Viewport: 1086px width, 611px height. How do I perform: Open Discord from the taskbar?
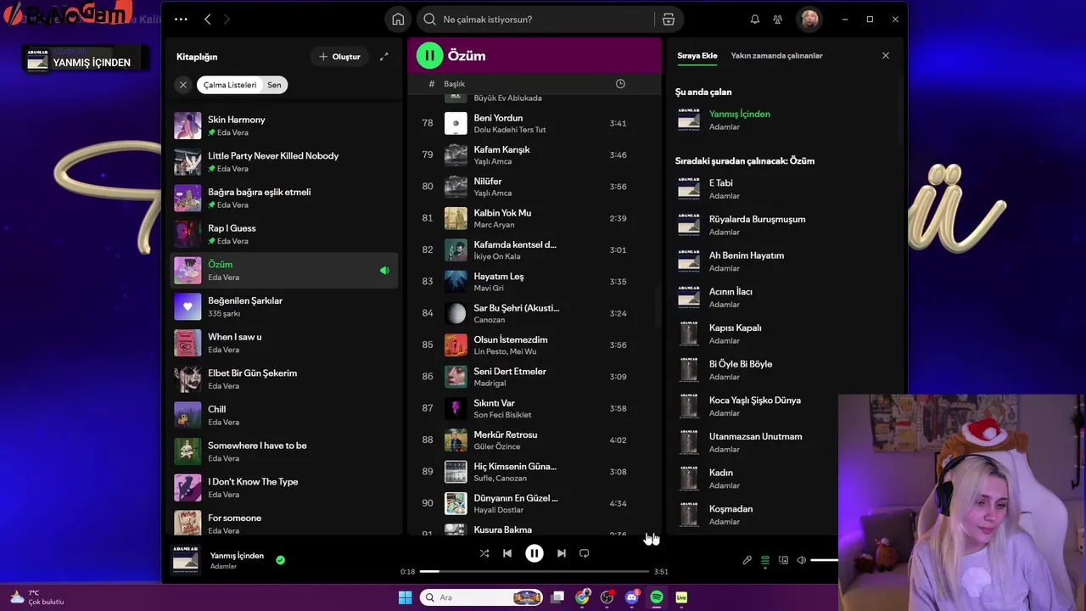pos(631,597)
